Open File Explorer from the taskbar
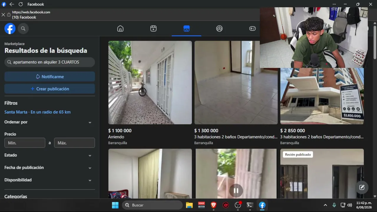Screen dimensions: 377x212 (x=189, y=205)
